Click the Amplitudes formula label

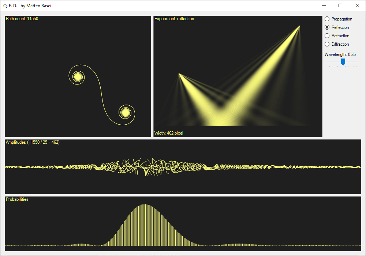click(33, 142)
